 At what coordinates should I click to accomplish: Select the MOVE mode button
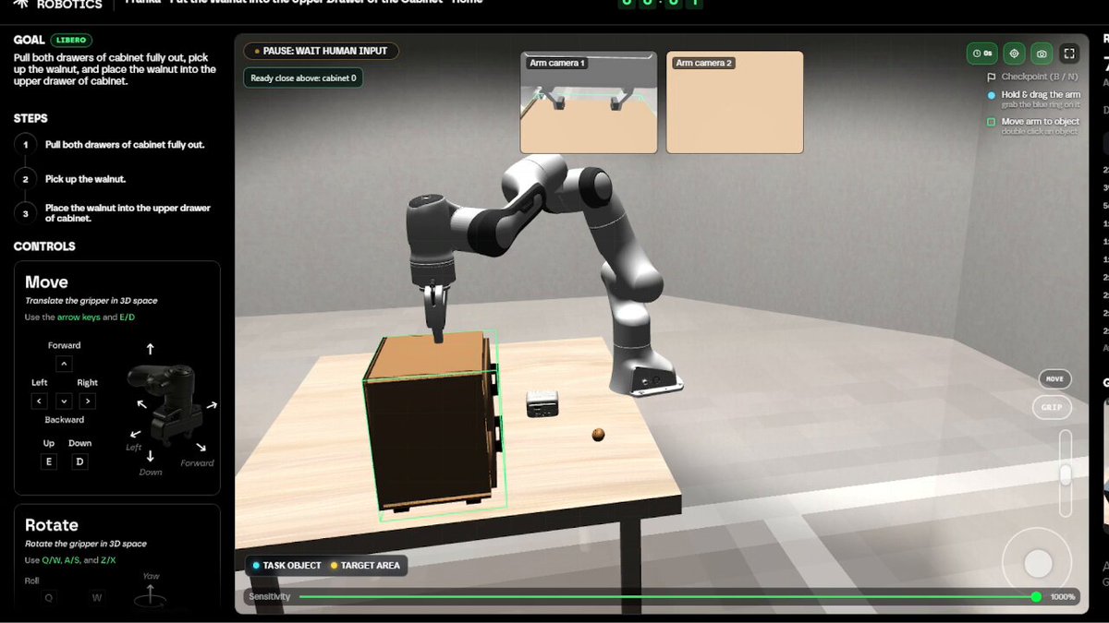[x=1054, y=378]
